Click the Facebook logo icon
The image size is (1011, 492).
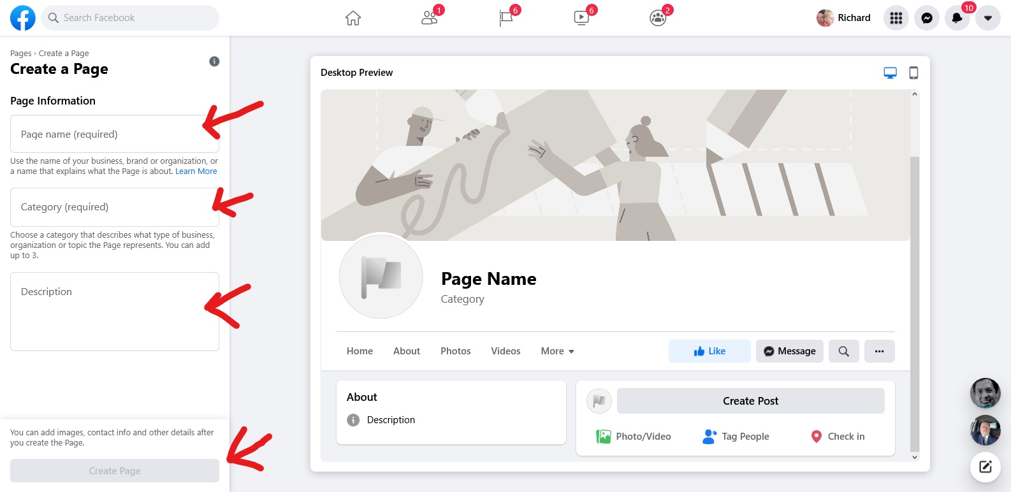(x=23, y=18)
